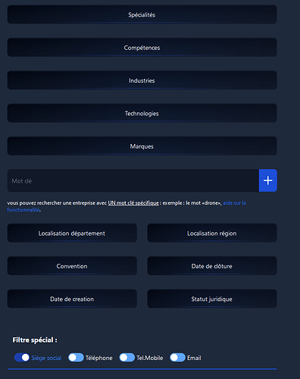Open Localisation région selector
This screenshot has width=300, height=379.
[212, 233]
